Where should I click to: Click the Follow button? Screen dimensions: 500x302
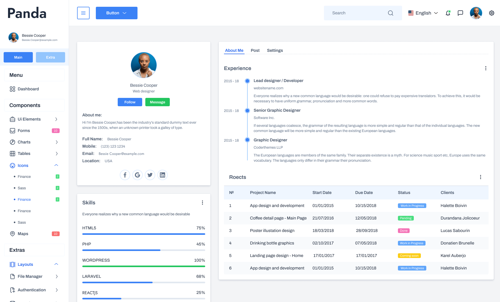tap(130, 102)
